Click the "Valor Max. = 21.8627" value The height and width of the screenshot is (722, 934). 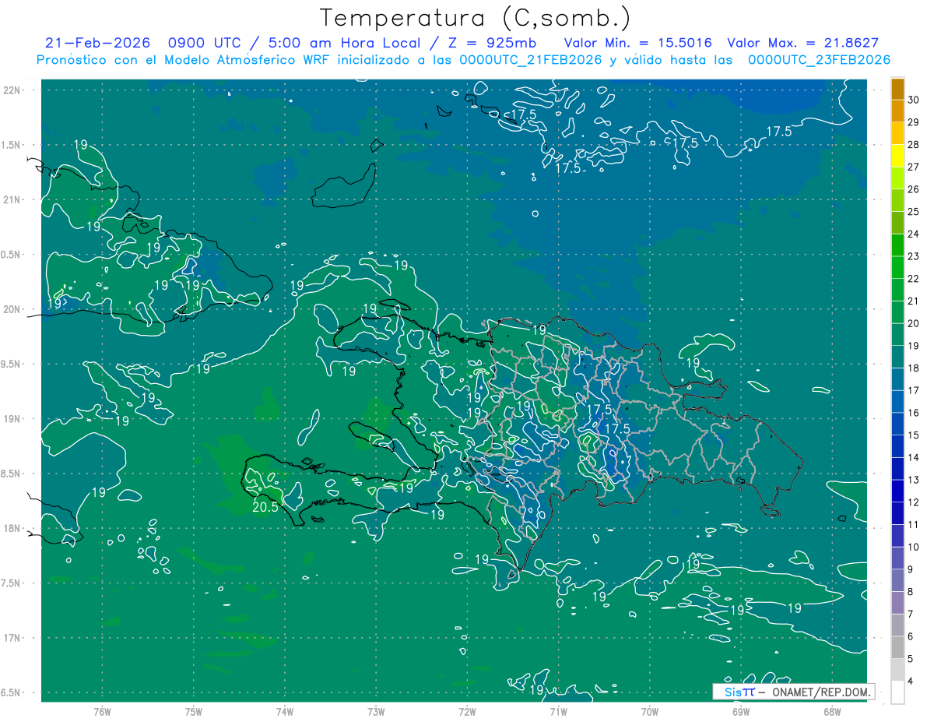pos(802,43)
